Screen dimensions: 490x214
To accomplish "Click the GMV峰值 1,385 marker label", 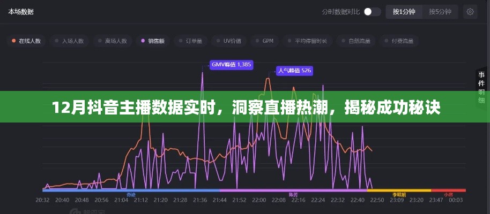I will pyautogui.click(x=231, y=65).
